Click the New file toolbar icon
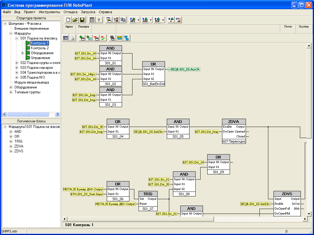Image resolution: width=314 pixels, height=235 pixels. [68, 20]
